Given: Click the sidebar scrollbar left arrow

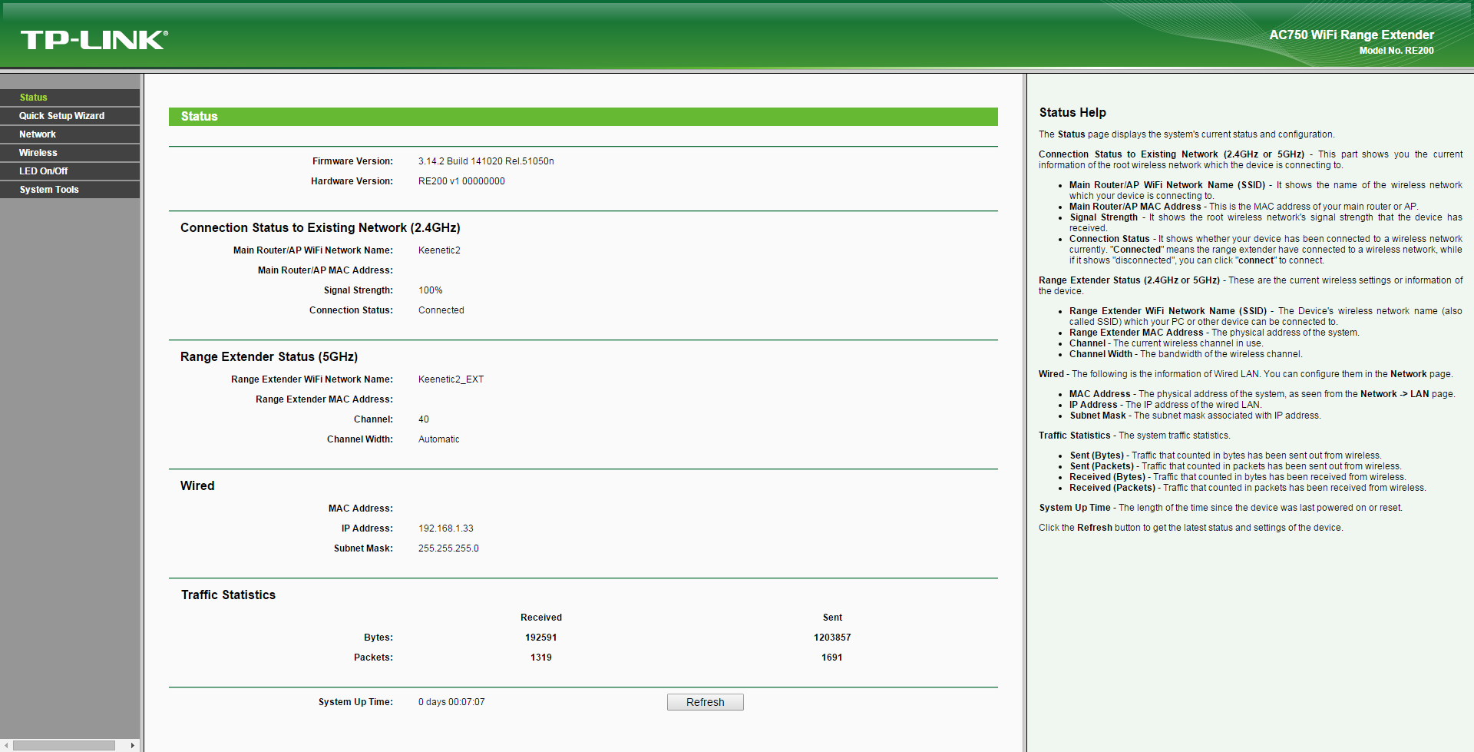Looking at the screenshot, I should tap(7, 745).
